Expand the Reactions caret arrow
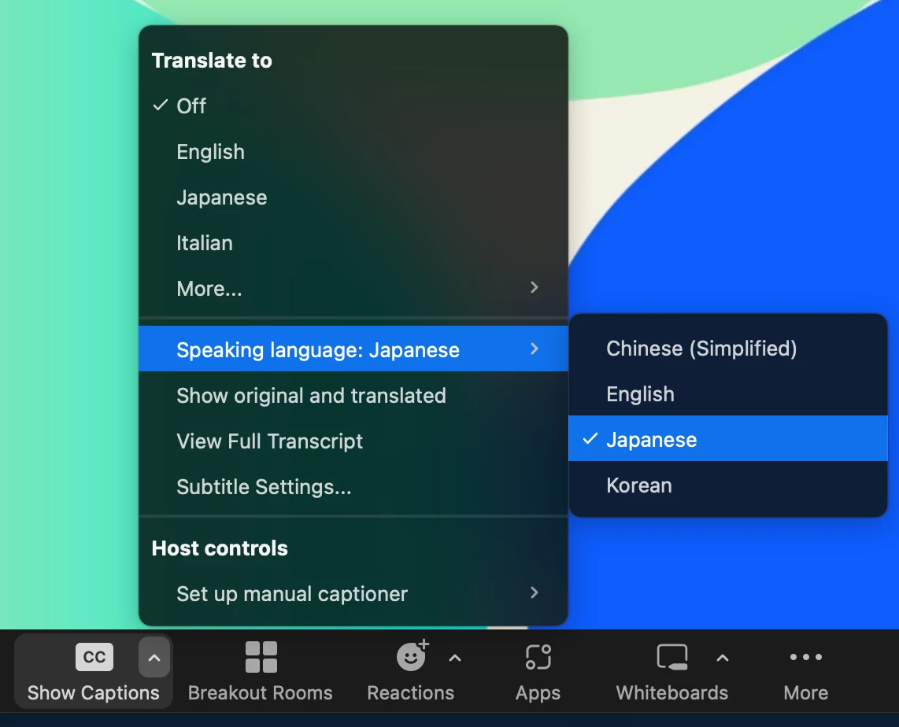 [x=455, y=659]
